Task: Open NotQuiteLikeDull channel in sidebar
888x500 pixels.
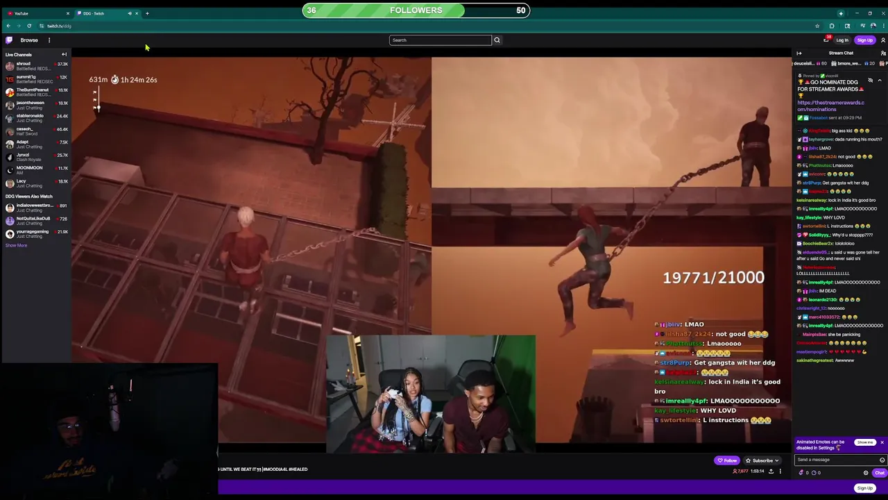Action: coord(36,221)
